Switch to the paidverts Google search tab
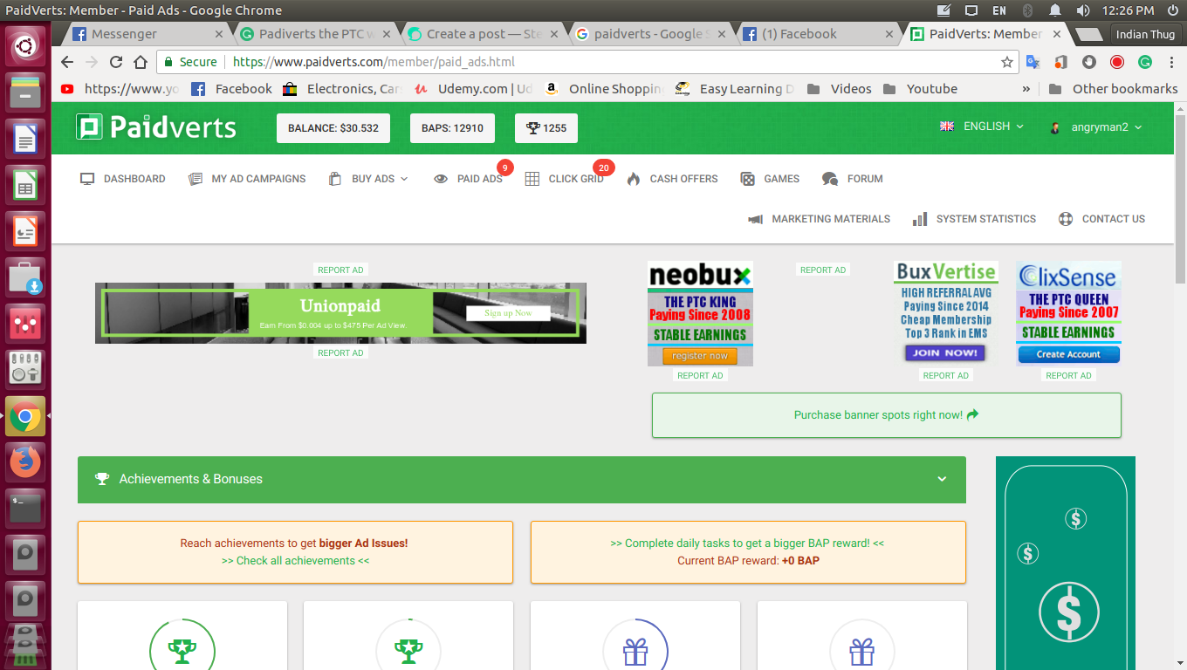The width and height of the screenshot is (1187, 670). click(652, 34)
